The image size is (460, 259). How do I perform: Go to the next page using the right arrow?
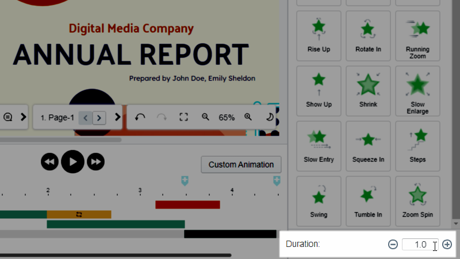pyautogui.click(x=99, y=118)
